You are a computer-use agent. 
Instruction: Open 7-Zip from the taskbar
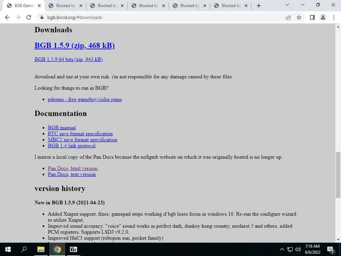74,249
